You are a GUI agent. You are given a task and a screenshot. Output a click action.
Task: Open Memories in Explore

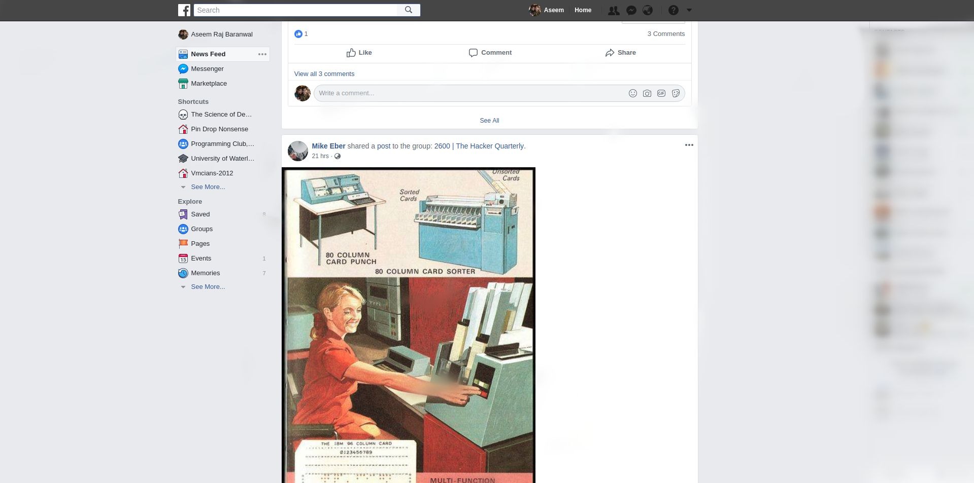click(205, 273)
